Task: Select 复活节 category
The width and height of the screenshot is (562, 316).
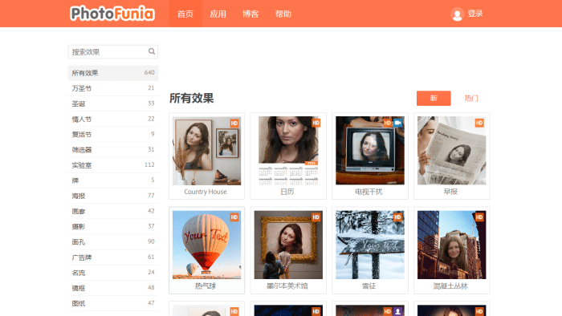Action: pyautogui.click(x=113, y=135)
